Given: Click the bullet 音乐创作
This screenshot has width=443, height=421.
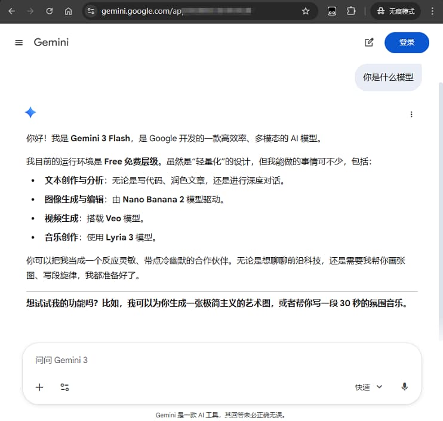Looking at the screenshot, I should (61, 237).
